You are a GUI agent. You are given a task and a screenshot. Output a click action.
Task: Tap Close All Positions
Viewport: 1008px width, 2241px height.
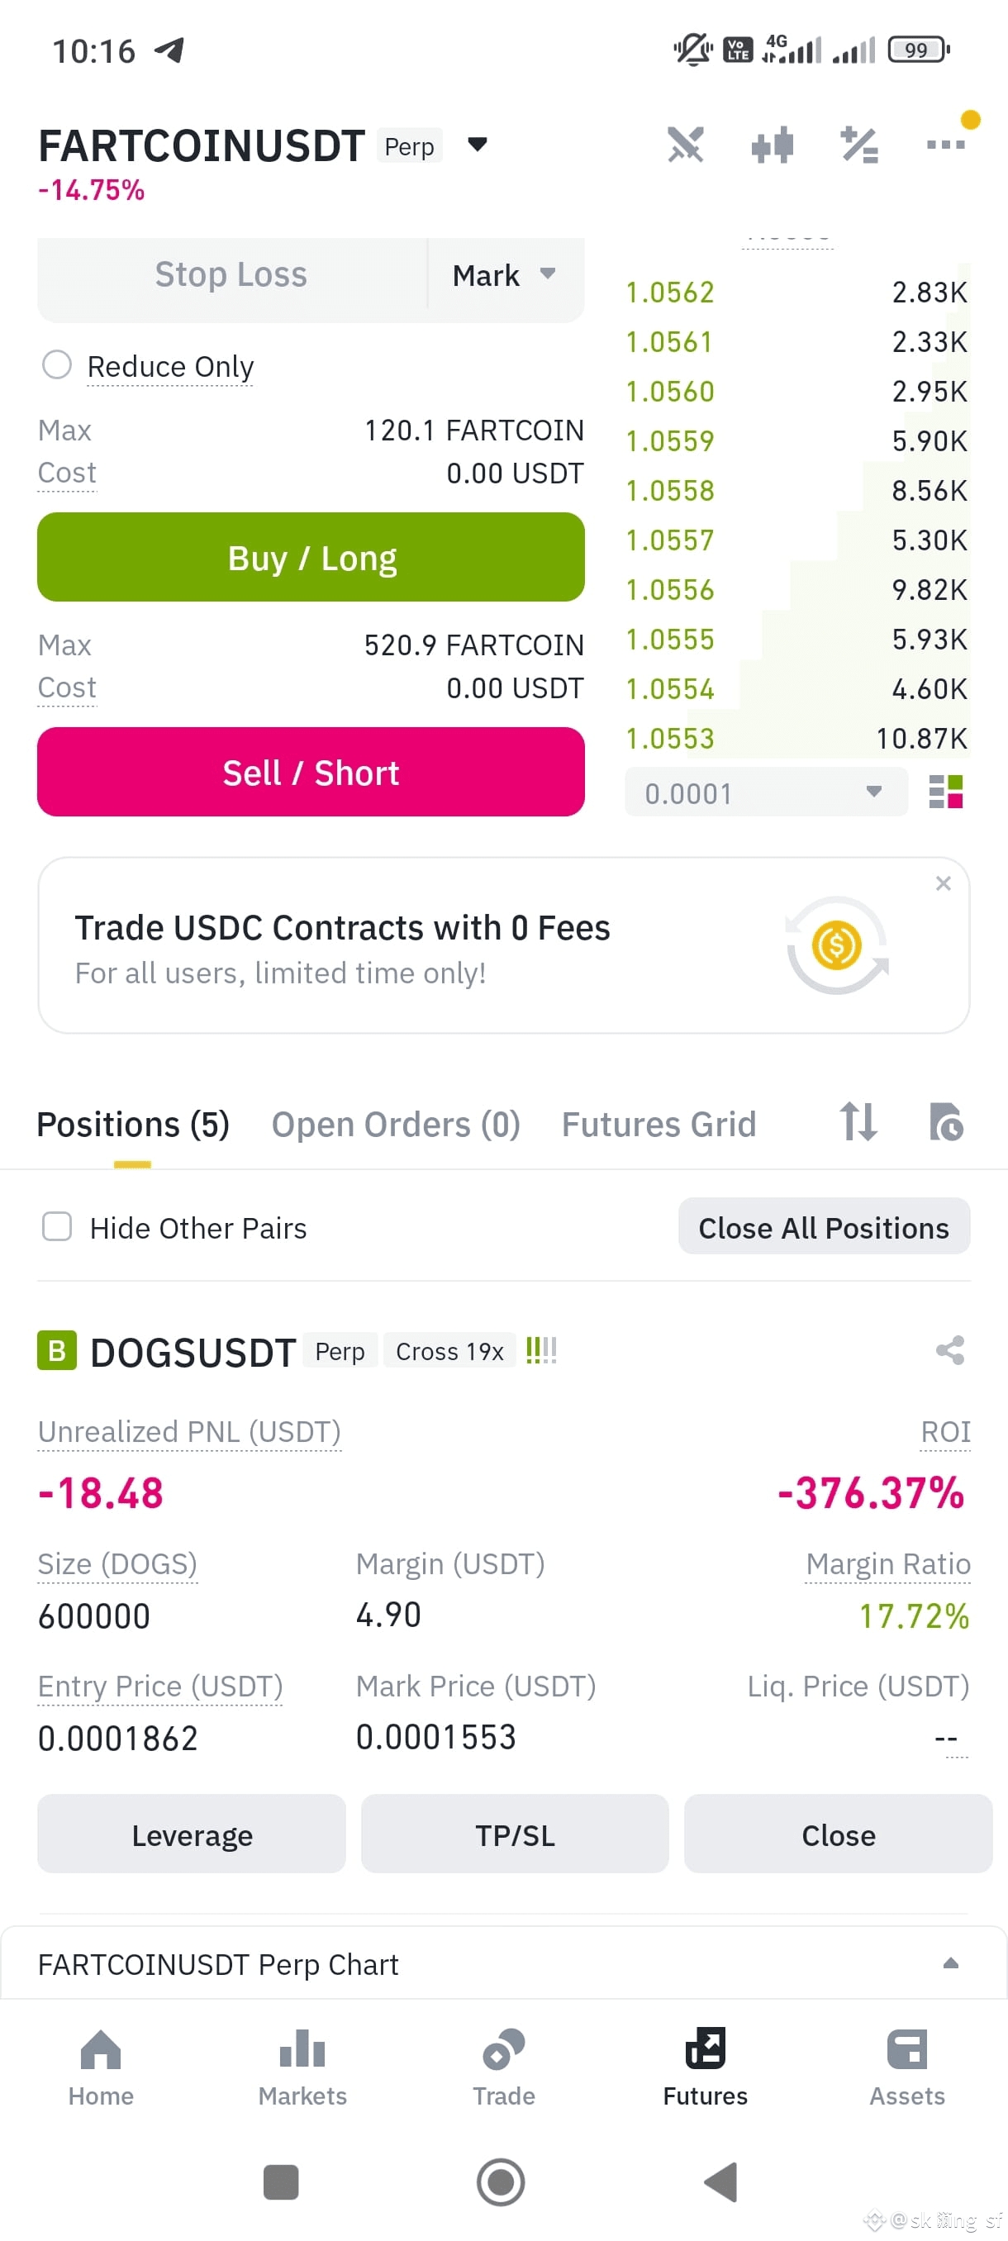click(824, 1226)
